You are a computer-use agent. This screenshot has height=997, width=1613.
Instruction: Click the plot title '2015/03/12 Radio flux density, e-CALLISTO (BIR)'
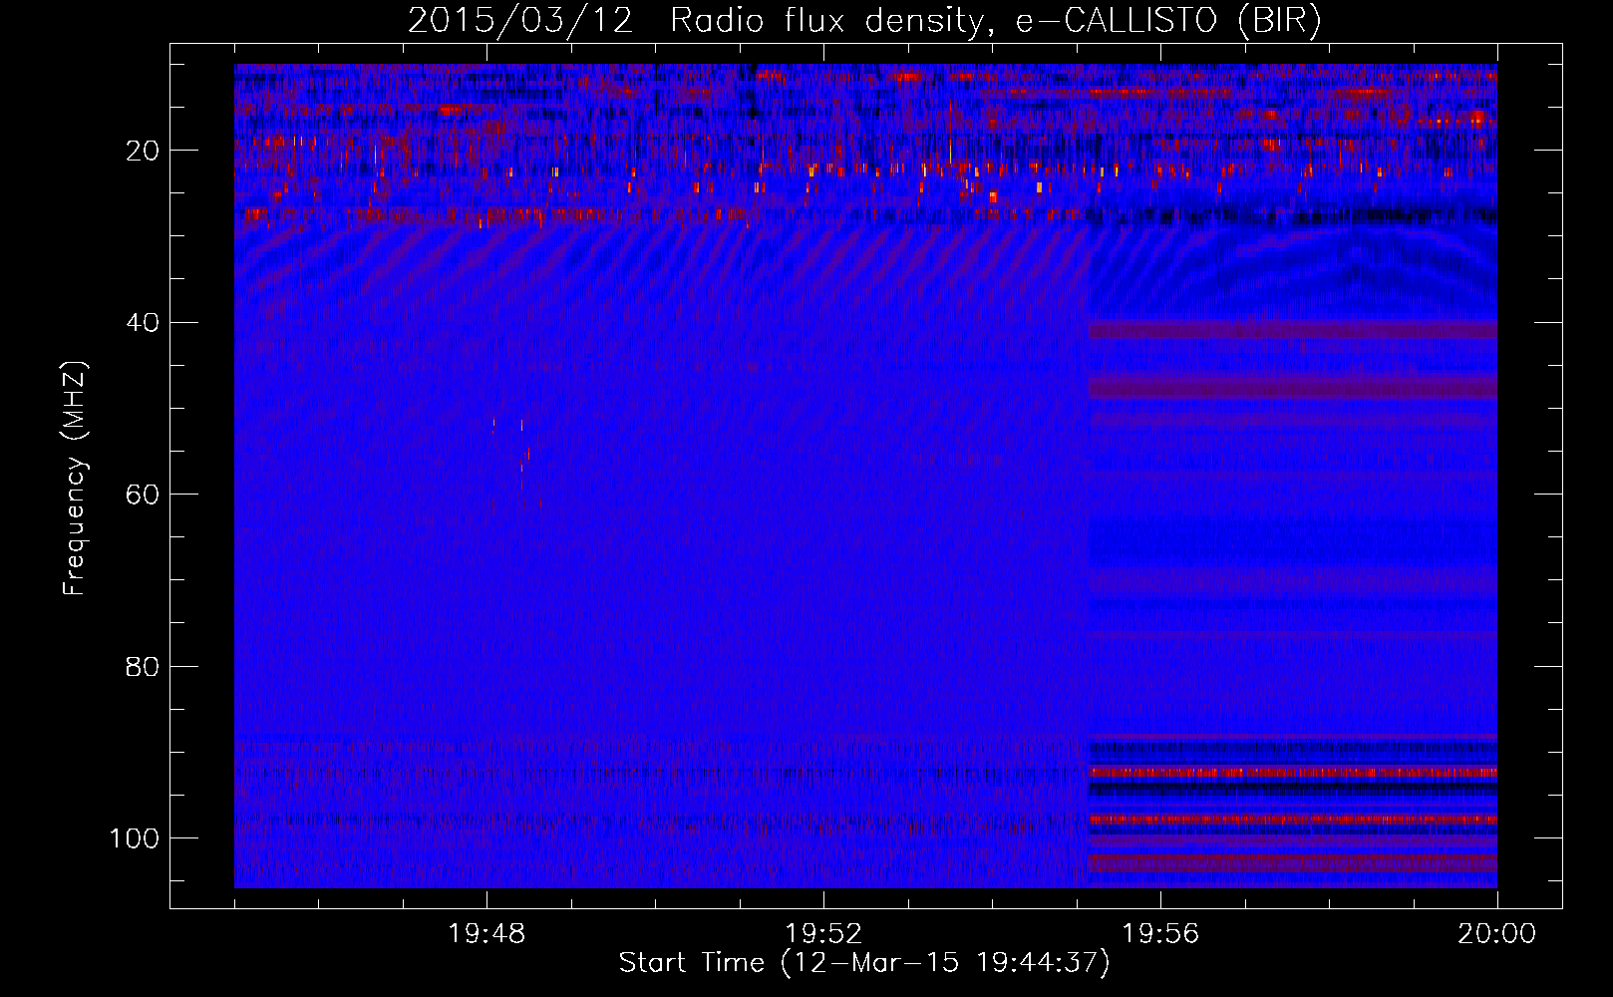(x=864, y=22)
